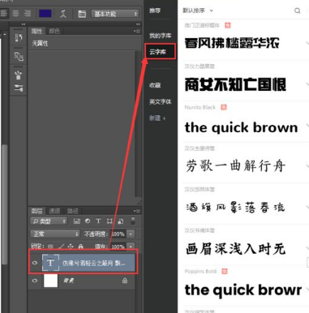This screenshot has height=313, width=309.
Task: Click the Nunito Black font name label
Action: pyautogui.click(x=200, y=107)
